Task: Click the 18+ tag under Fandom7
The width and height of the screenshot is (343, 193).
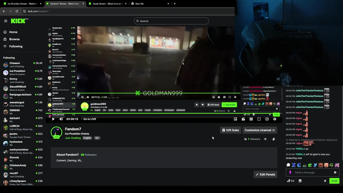Action: coord(97,138)
